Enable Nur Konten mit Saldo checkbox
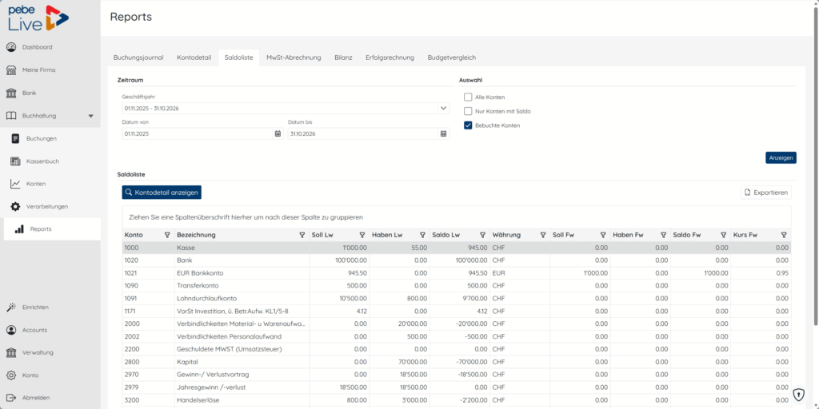Image resolution: width=819 pixels, height=409 pixels. click(x=468, y=111)
